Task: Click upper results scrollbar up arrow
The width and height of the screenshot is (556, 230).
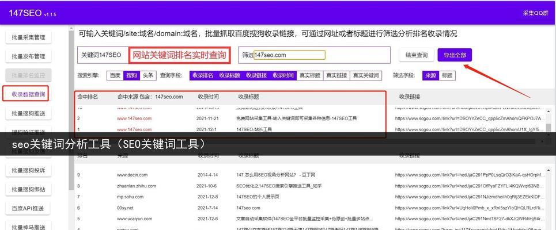Action: click(549, 112)
